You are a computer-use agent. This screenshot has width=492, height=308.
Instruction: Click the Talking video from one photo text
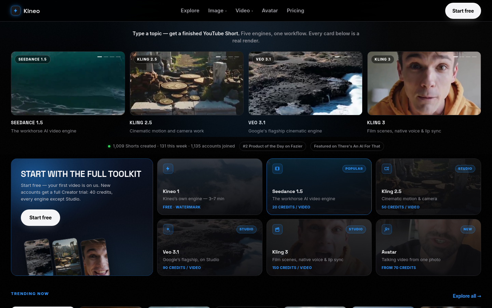point(411,260)
